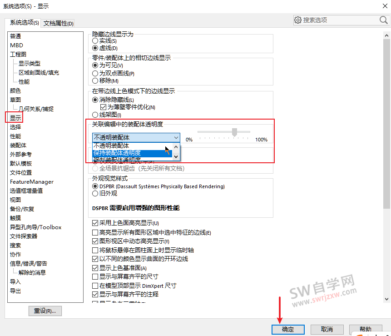
Task: Click the settings gear icon beside 搜索选项
Action: click(298, 20)
